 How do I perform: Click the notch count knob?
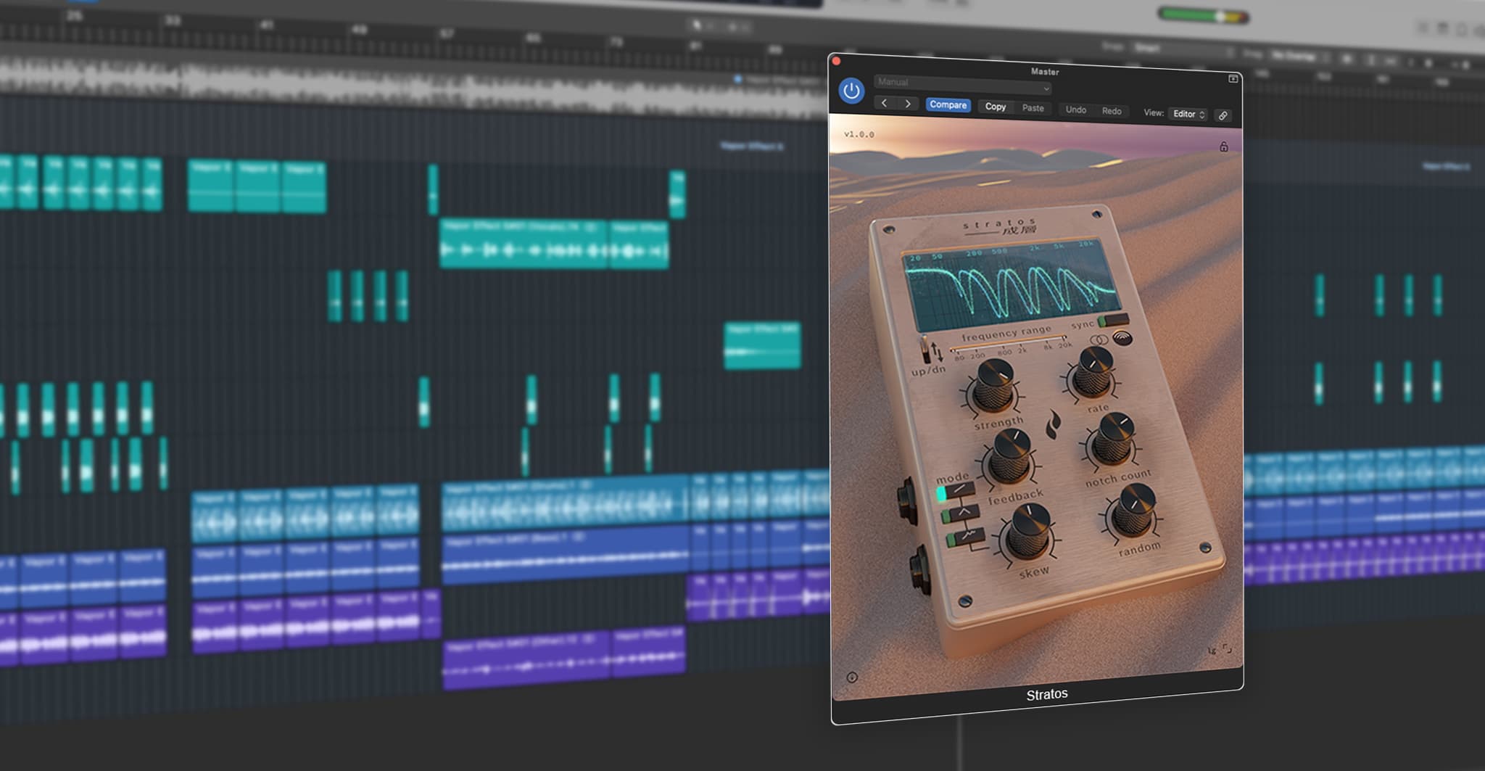pyautogui.click(x=1113, y=440)
